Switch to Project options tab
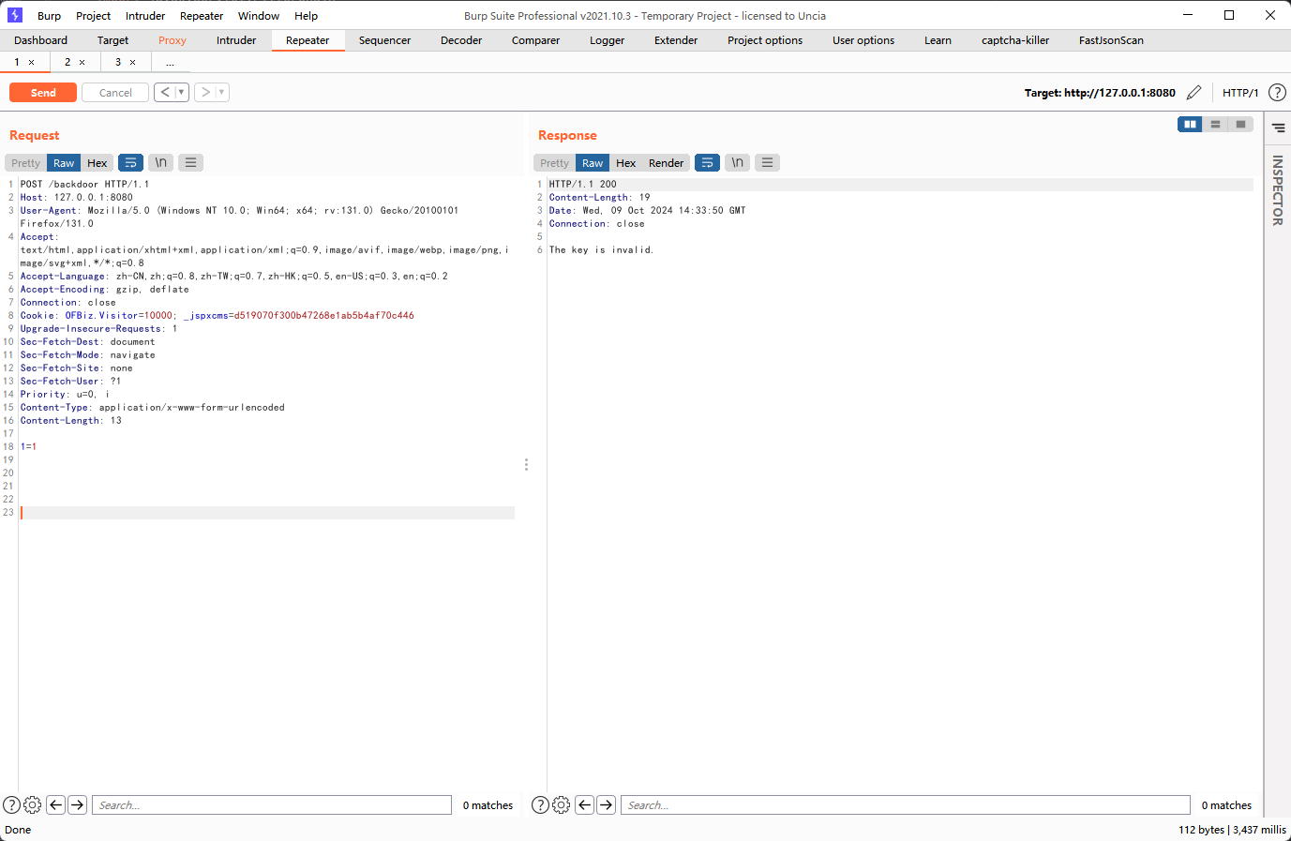The width and height of the screenshot is (1291, 841). point(765,40)
